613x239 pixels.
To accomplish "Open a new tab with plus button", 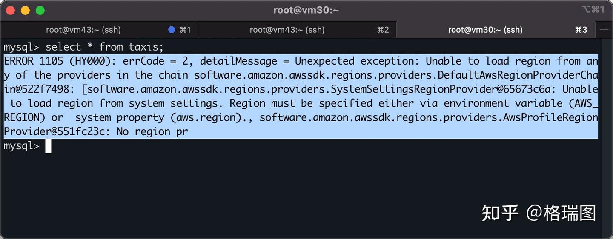I will click(604, 30).
